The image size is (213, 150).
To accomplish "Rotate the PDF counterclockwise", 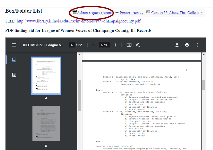I will (138, 45).
